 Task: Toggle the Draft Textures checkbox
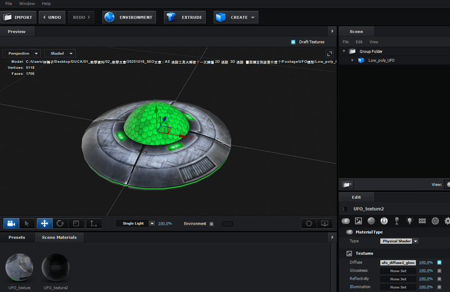pyautogui.click(x=293, y=42)
